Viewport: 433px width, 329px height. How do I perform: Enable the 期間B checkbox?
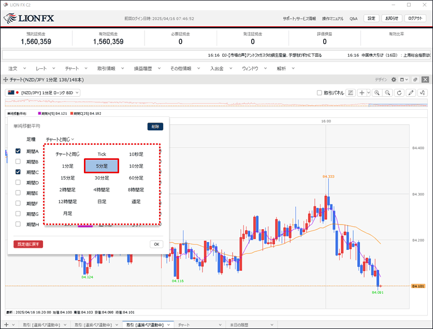[18, 161]
